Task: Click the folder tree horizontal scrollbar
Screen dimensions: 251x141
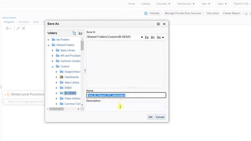Action: pos(56,109)
